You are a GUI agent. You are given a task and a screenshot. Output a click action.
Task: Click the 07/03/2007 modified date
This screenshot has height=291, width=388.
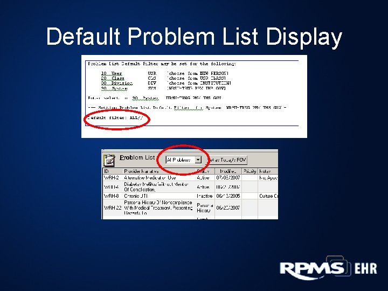[228, 178]
